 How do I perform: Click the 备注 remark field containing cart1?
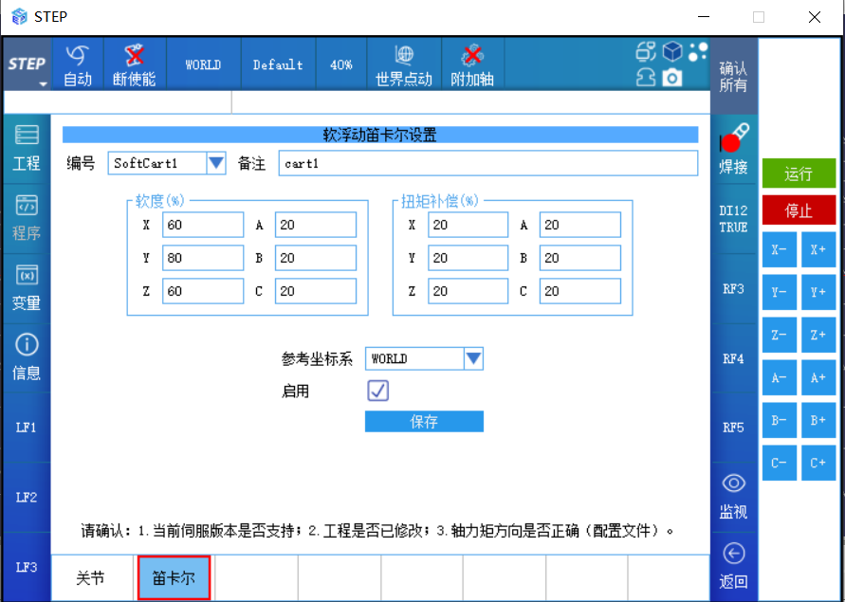coord(488,163)
